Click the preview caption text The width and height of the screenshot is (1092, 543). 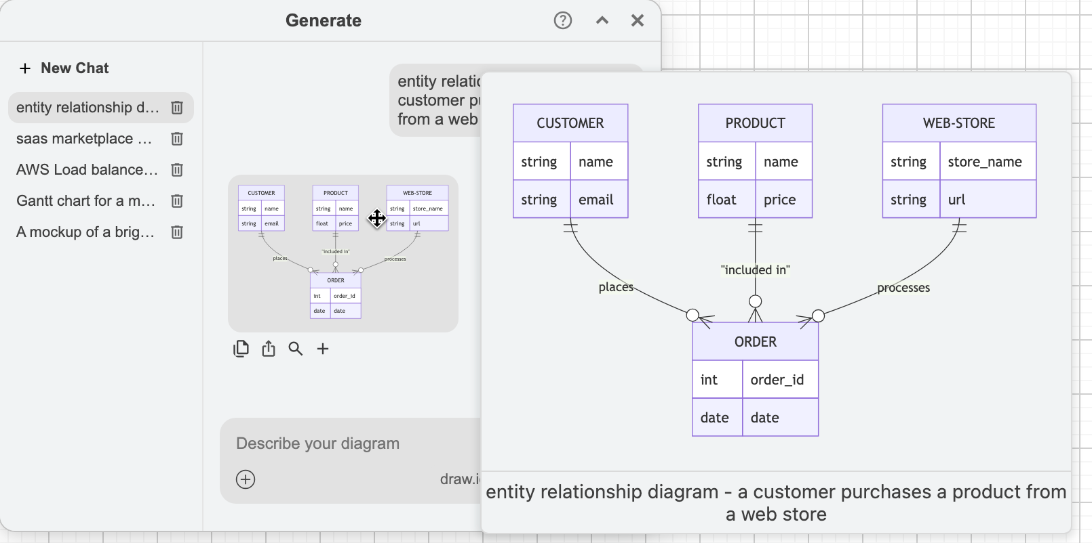(776, 503)
